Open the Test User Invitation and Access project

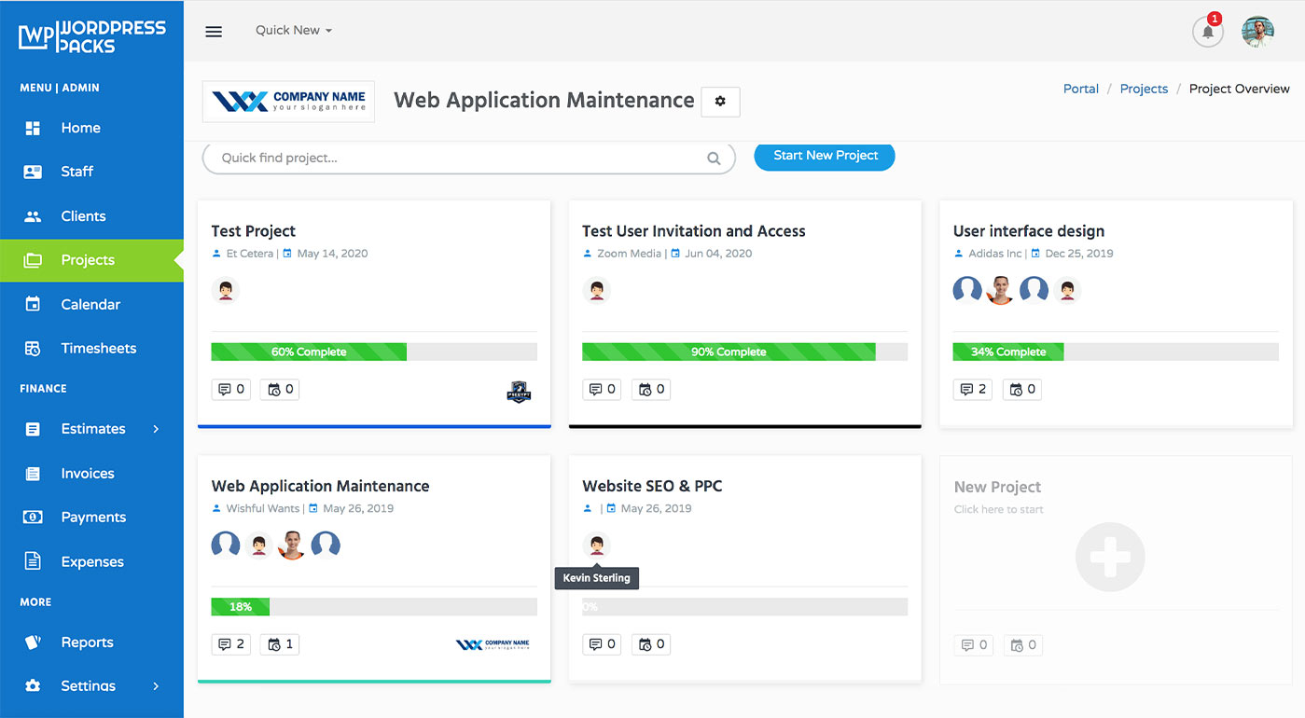693,231
